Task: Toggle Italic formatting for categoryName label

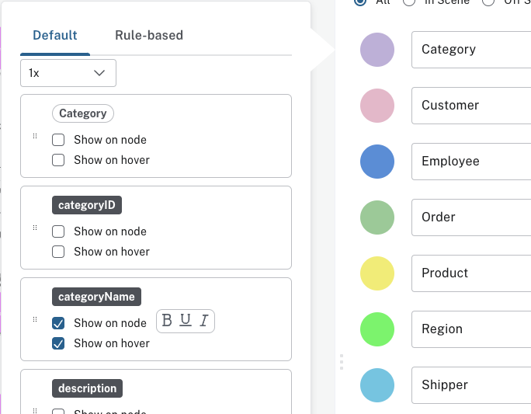Action: [204, 321]
